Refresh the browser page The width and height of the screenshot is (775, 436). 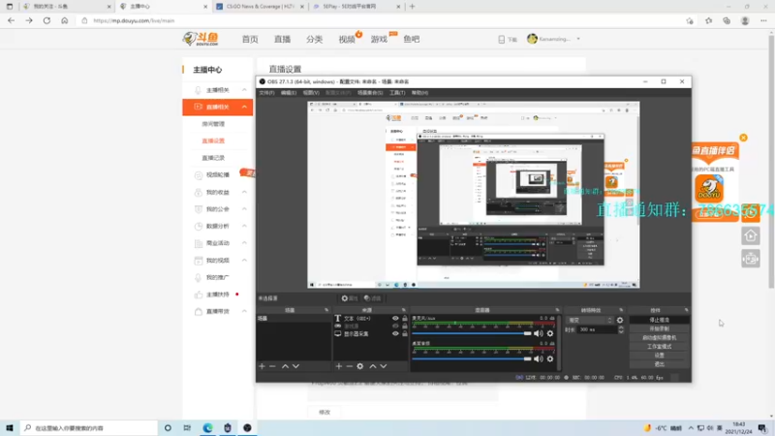(x=46, y=20)
